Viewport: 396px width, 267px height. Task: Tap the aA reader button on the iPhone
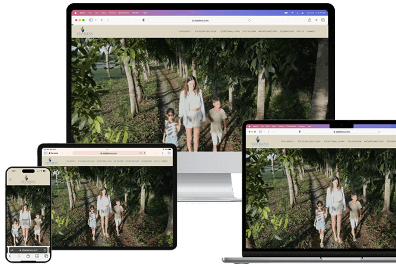tap(12, 250)
